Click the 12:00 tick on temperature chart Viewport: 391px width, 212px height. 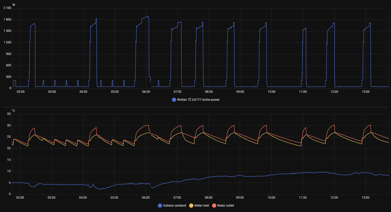point(334,198)
